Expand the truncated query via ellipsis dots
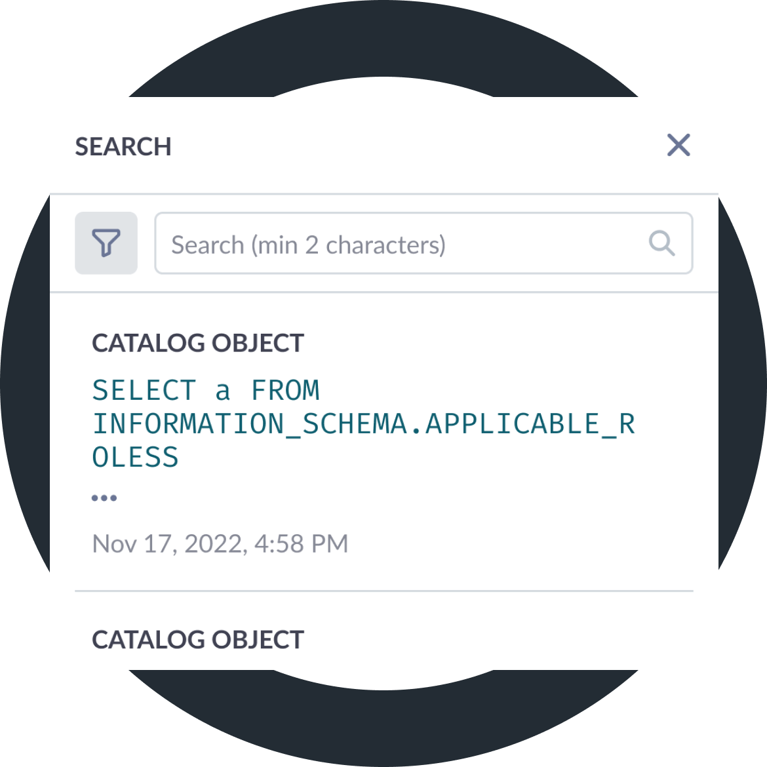Viewport: 767px width, 767px height. coord(104,498)
